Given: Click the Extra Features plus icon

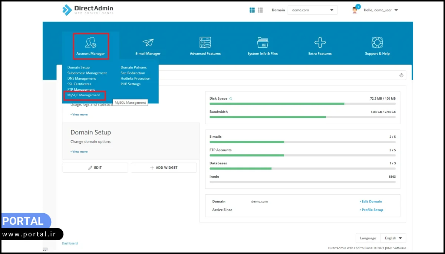Looking at the screenshot, I should [x=320, y=43].
